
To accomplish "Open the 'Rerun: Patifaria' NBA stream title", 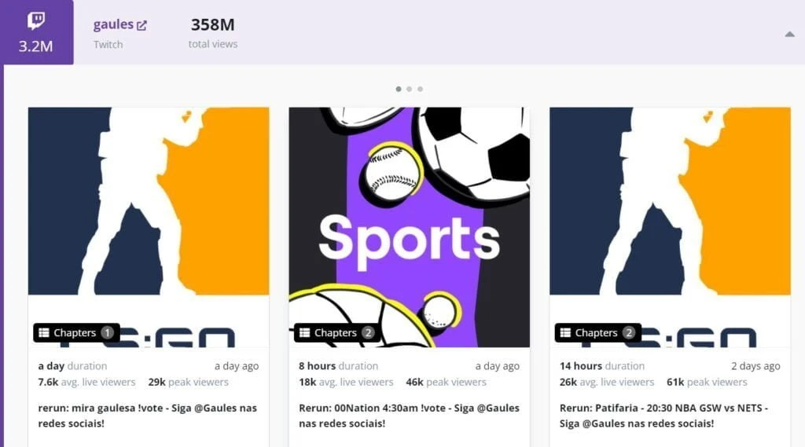I will [x=663, y=416].
